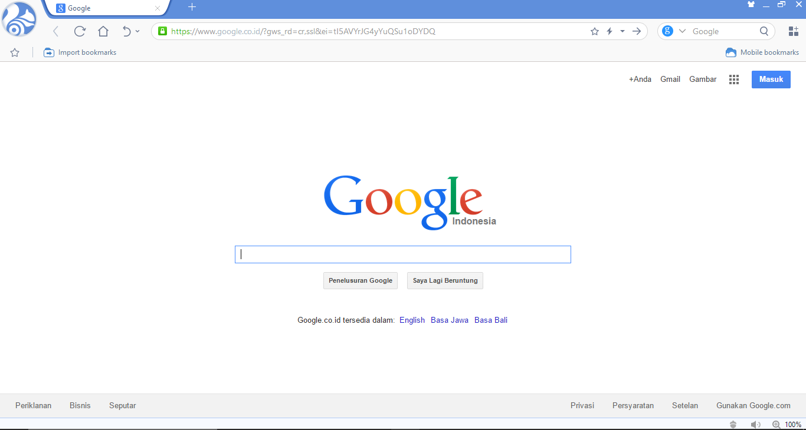
Task: Open the Persyaratan footer link
Action: tap(633, 405)
